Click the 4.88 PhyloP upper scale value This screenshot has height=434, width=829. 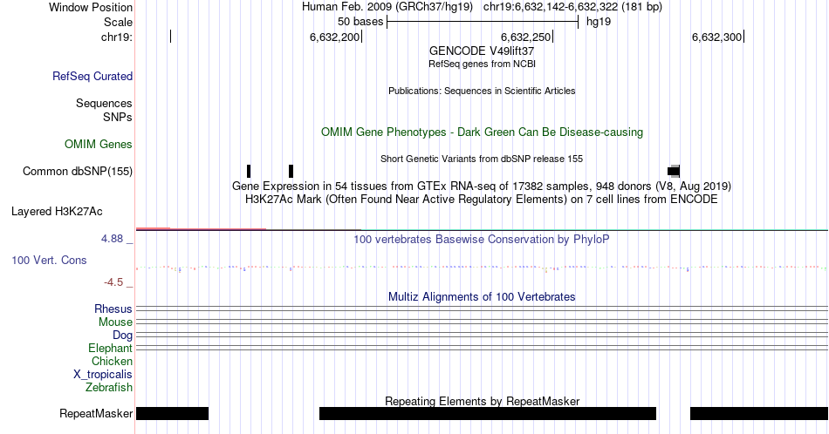click(112, 239)
